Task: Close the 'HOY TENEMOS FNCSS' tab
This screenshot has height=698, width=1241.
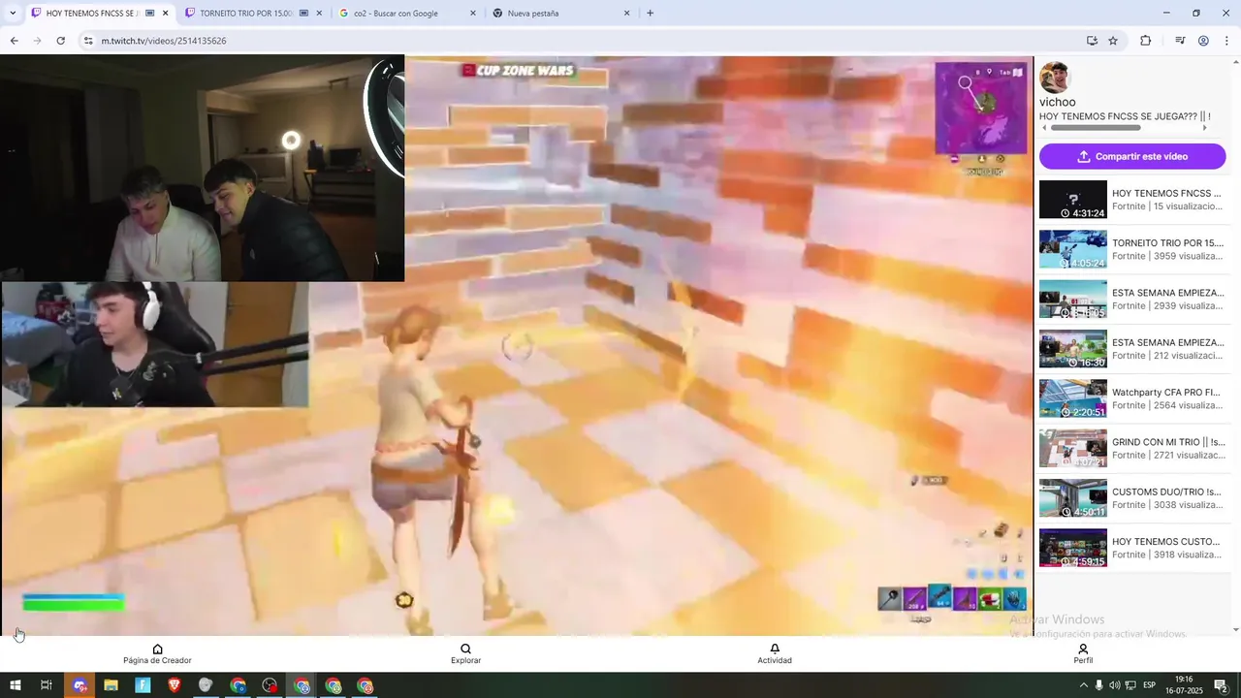Action: 165,14
